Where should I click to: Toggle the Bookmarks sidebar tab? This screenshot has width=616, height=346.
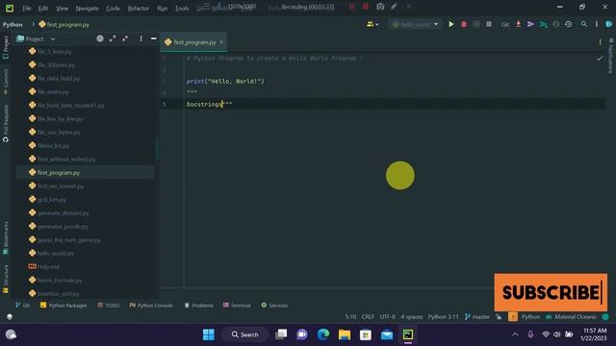click(6, 237)
